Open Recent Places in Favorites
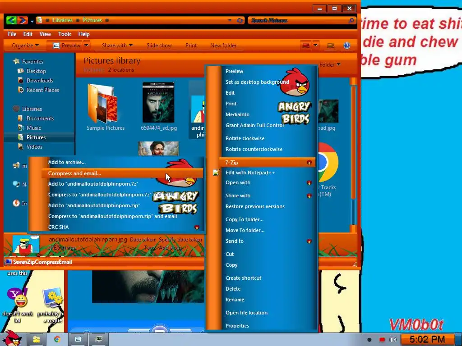The image size is (462, 346). (x=38, y=90)
